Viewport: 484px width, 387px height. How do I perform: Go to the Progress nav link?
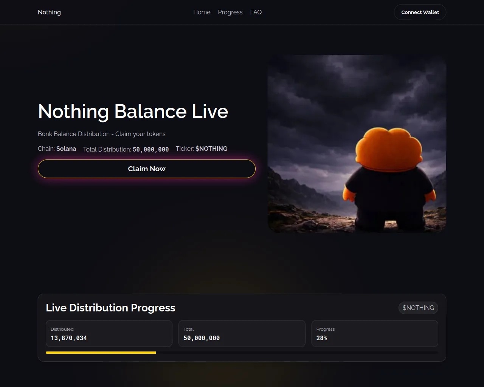(230, 12)
